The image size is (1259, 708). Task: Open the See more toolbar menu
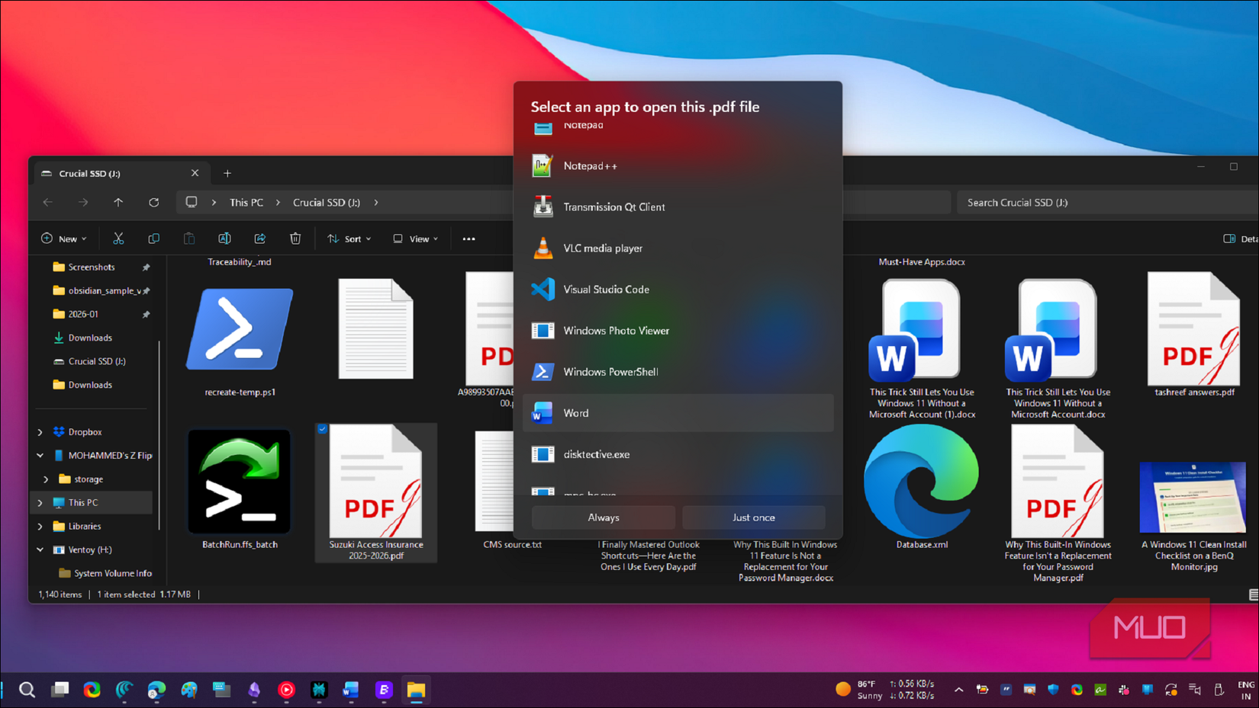469,238
